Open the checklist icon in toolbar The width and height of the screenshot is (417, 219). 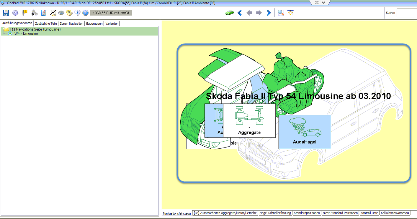44,13
